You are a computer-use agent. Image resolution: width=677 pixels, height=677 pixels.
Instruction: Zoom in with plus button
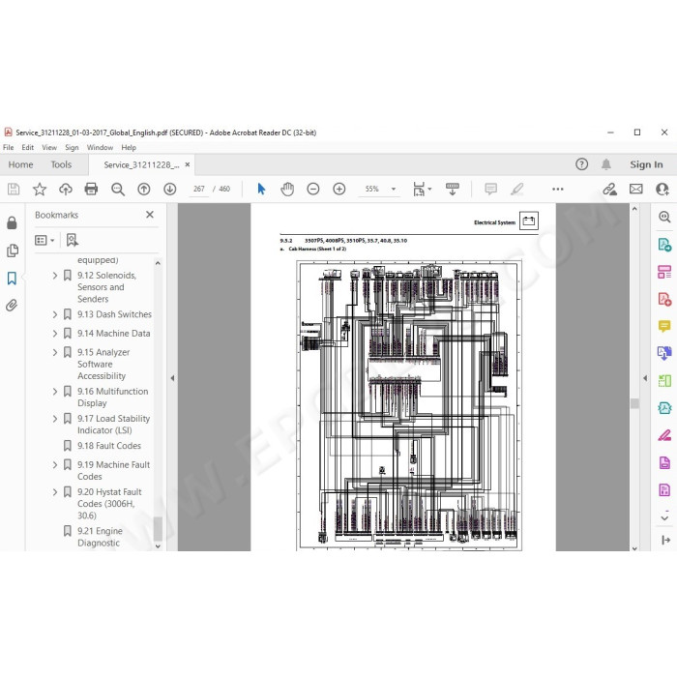point(339,189)
